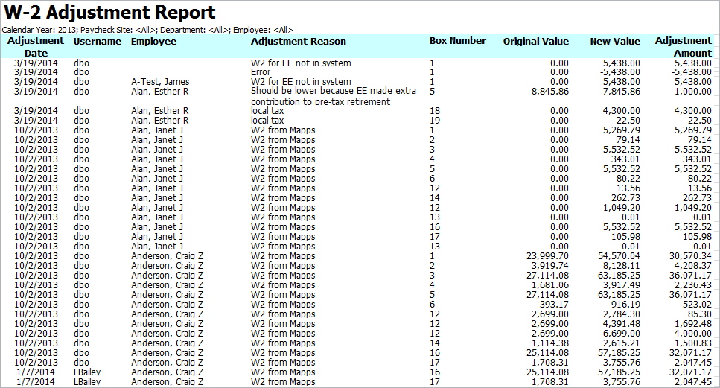Click box number 19 cell
Image resolution: width=720 pixels, height=388 pixels.
coord(435,121)
